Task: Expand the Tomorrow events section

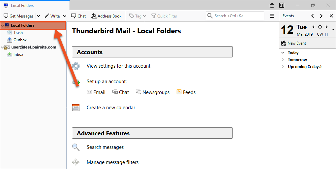Action: point(283,60)
